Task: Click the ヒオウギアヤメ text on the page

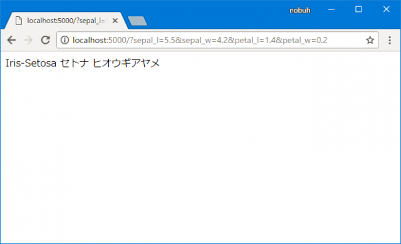Action: coord(126,63)
